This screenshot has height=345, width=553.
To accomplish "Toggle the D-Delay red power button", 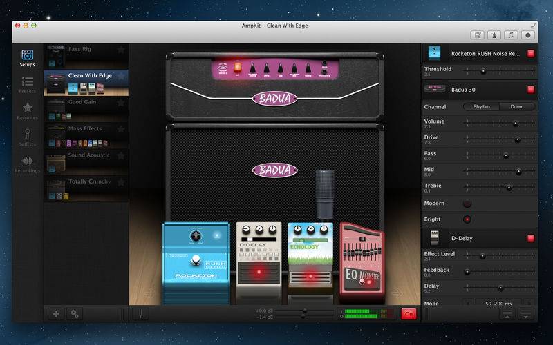I will (531, 238).
